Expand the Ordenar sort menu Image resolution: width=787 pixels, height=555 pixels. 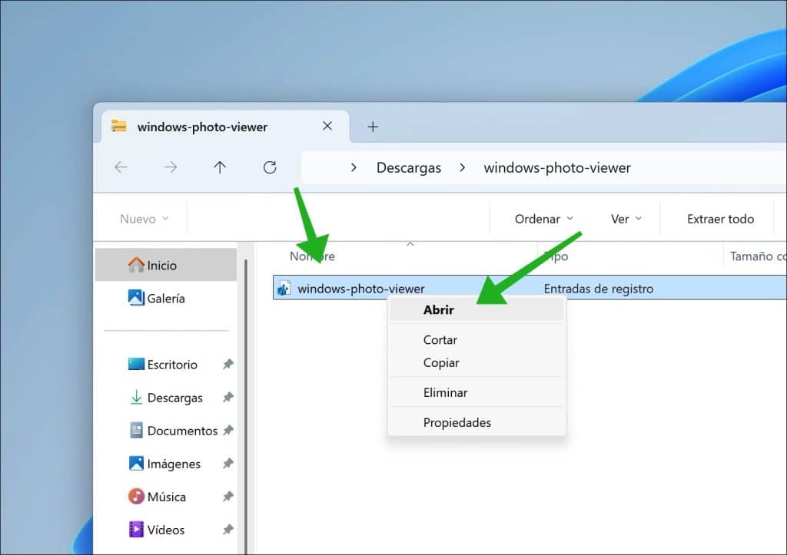(543, 219)
